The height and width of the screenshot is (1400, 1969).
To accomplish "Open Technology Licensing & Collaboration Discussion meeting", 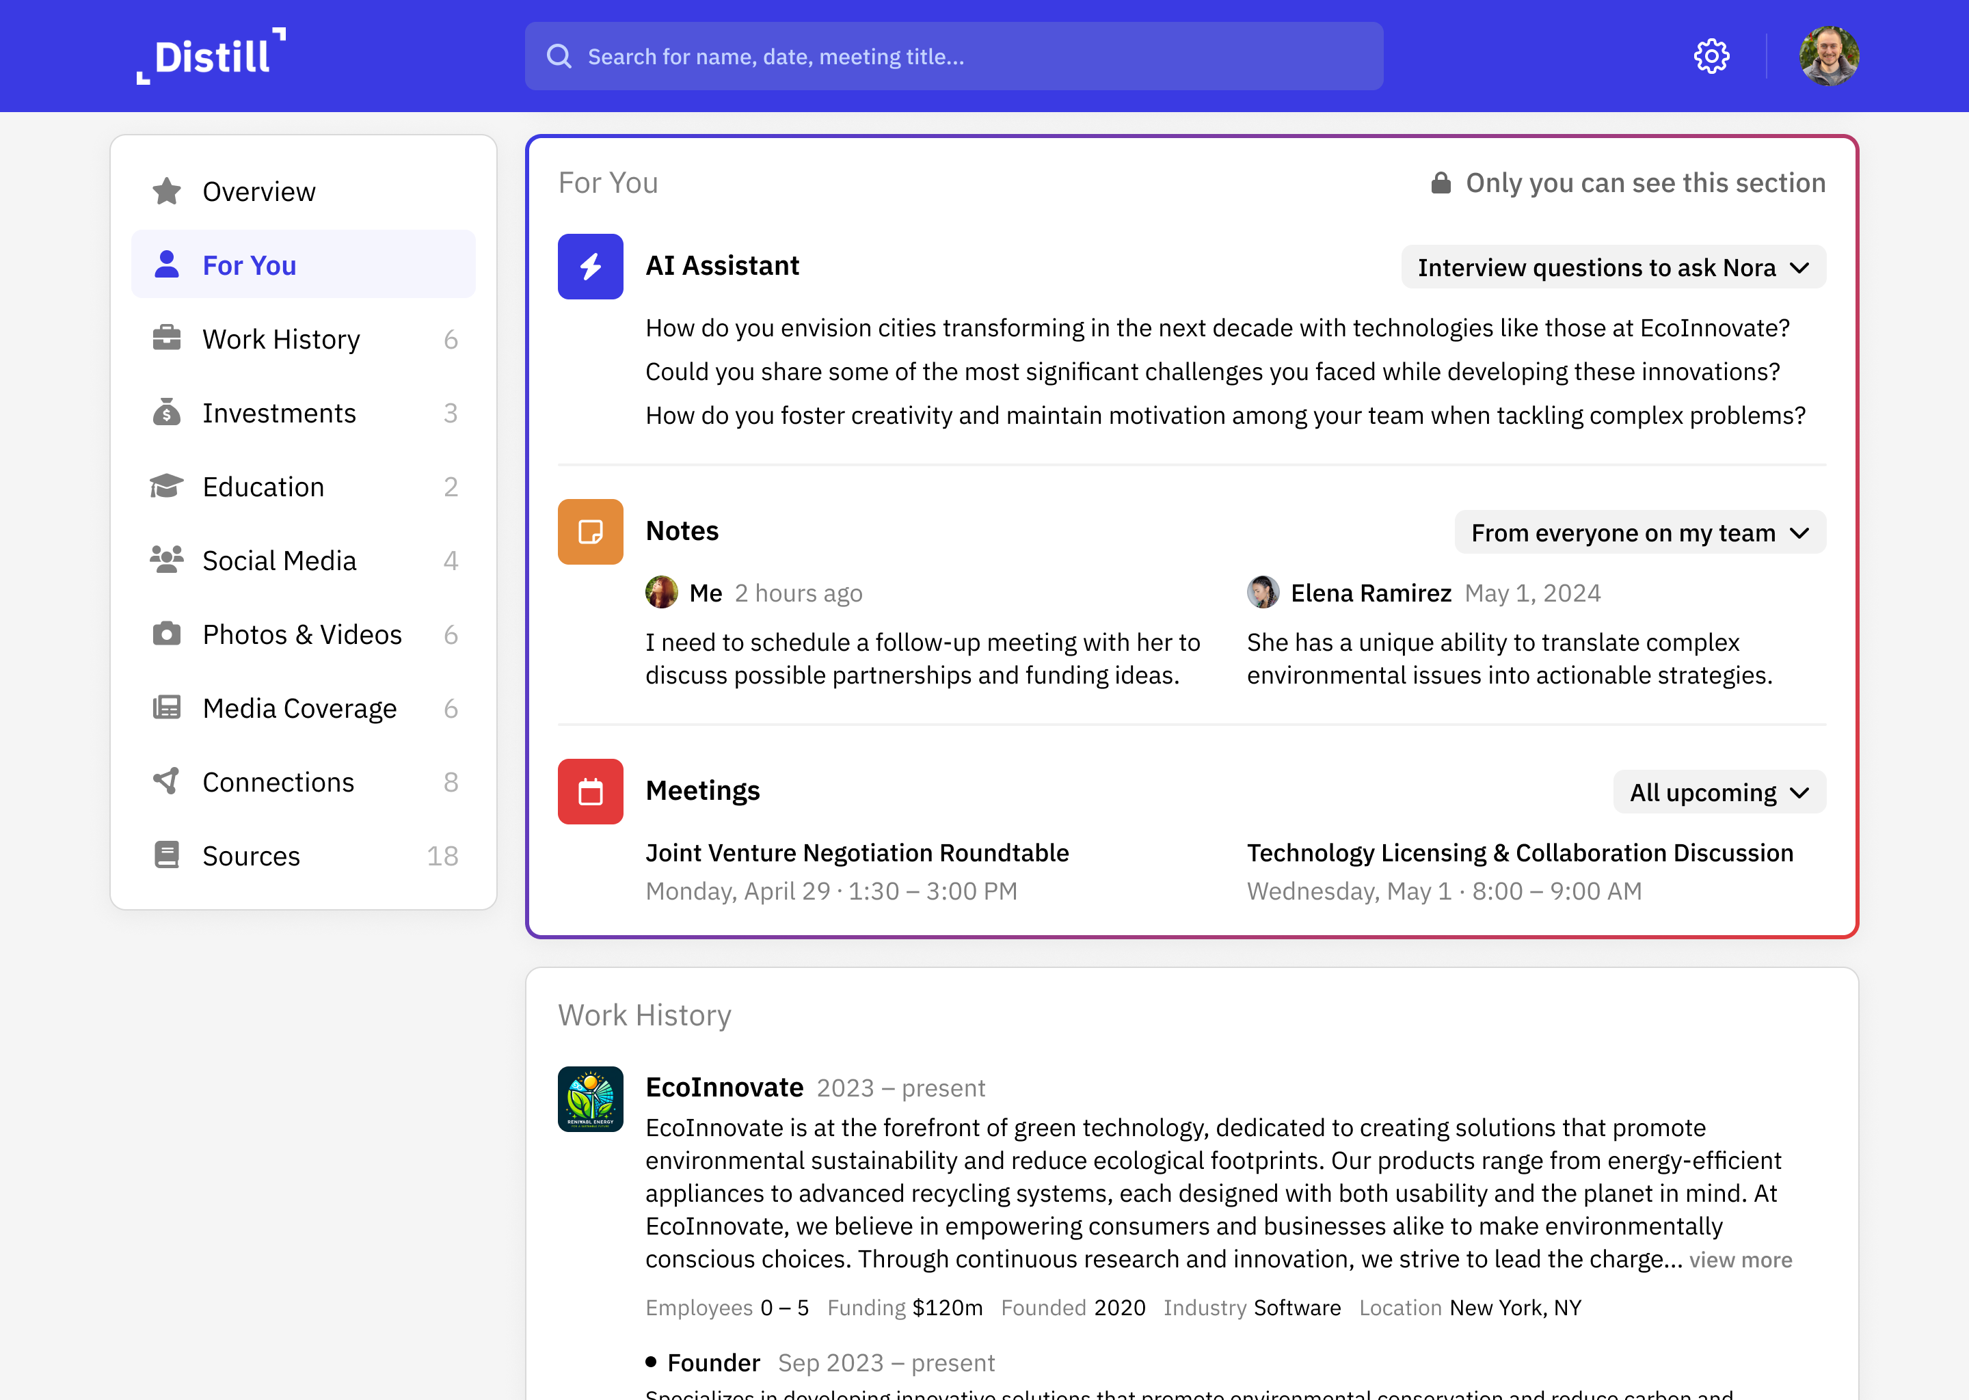I will coord(1519,852).
